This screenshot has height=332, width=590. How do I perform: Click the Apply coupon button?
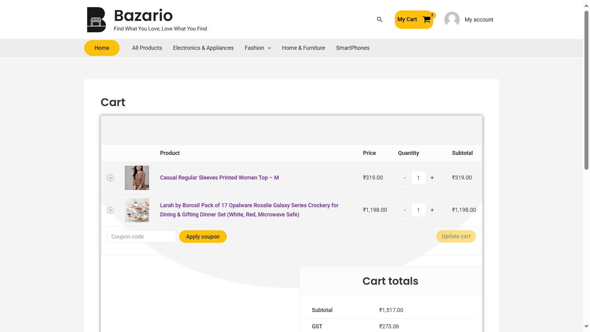click(x=203, y=237)
